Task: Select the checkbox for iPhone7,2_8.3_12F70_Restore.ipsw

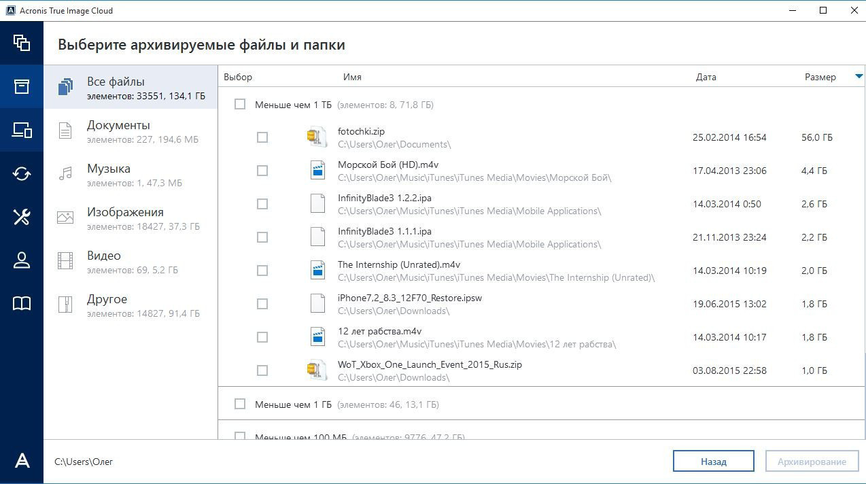Action: click(262, 304)
